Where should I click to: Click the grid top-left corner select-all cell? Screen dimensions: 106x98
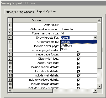tap(10, 20)
